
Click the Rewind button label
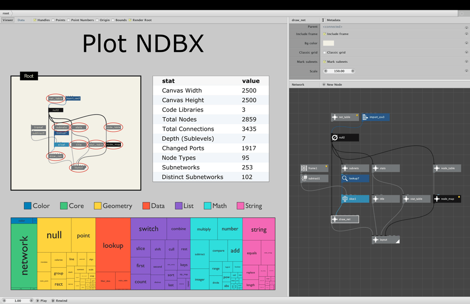pyautogui.click(x=62, y=300)
